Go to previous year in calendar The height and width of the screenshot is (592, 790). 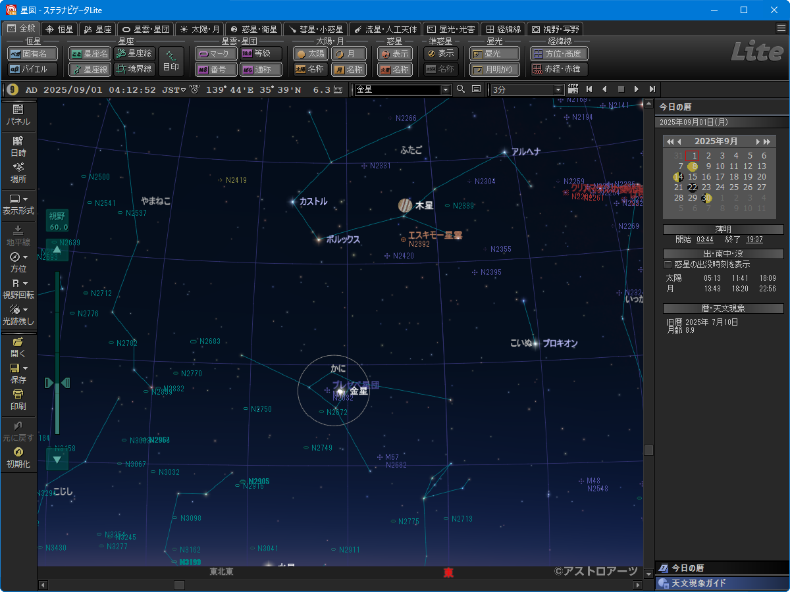coord(670,141)
